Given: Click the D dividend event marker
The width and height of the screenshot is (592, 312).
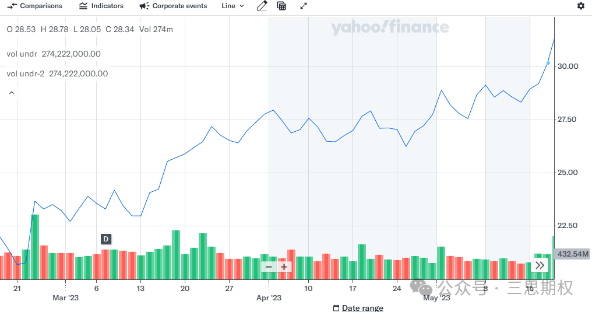Looking at the screenshot, I should pos(106,239).
